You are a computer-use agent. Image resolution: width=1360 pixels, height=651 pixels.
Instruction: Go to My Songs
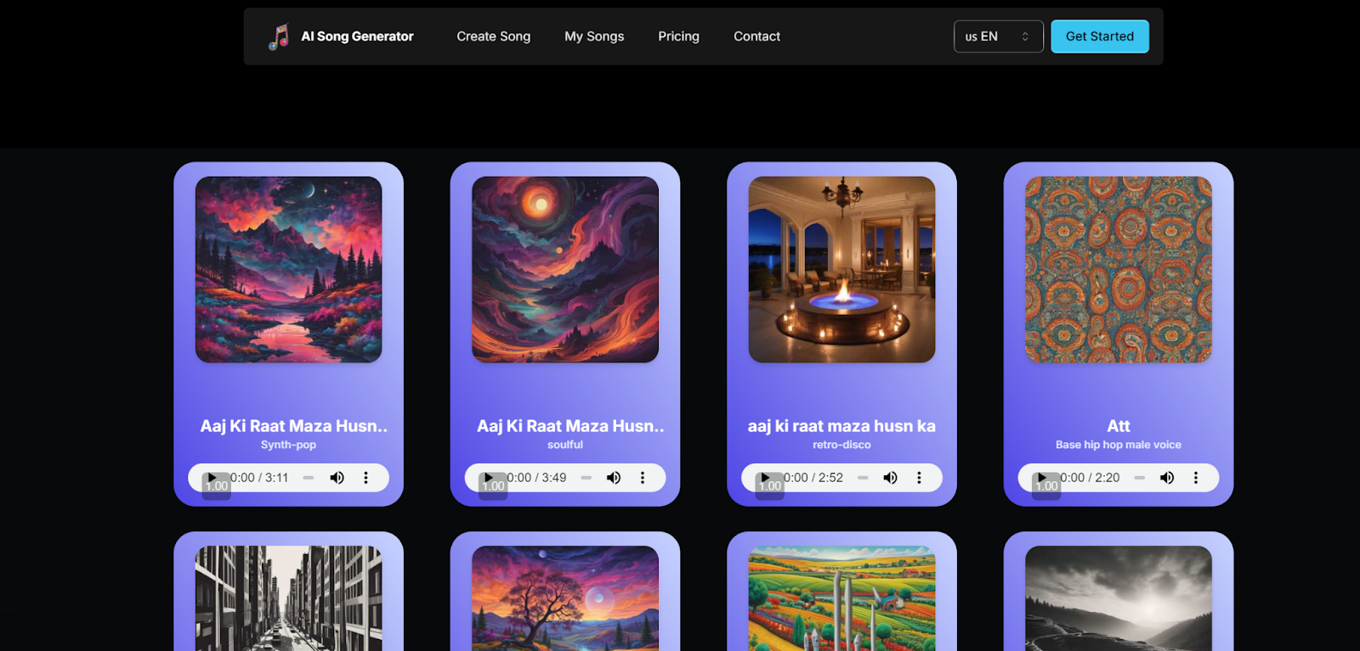coord(594,36)
